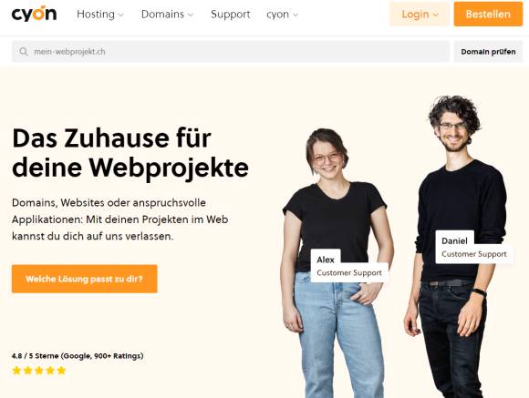Screen dimensions: 529x398
Task: Click the Bestellen button
Action: (x=488, y=15)
